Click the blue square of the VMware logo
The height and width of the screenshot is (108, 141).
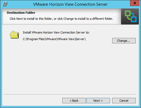[134, 19]
